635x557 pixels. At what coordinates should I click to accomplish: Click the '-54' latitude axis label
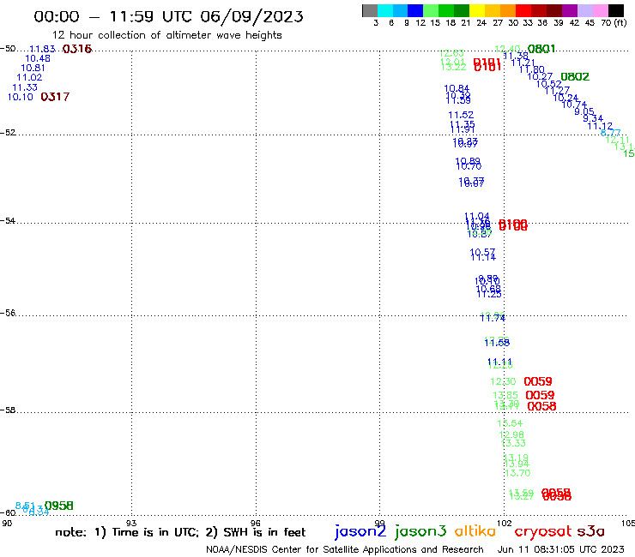tap(8, 220)
